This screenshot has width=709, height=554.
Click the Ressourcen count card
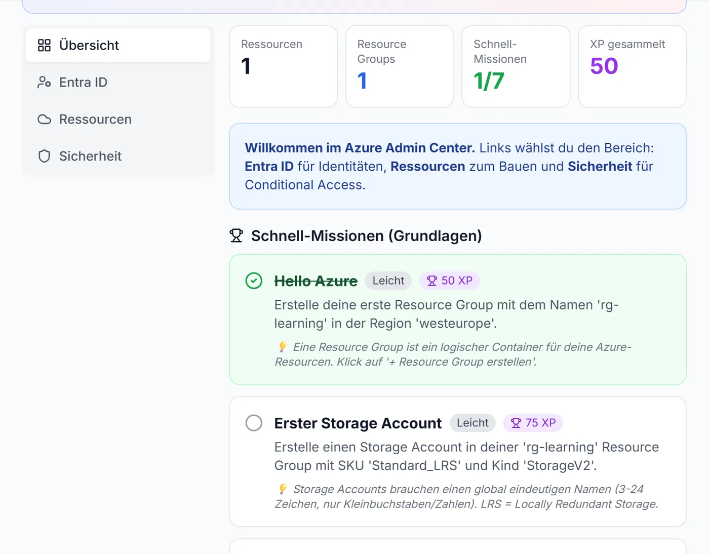[284, 66]
